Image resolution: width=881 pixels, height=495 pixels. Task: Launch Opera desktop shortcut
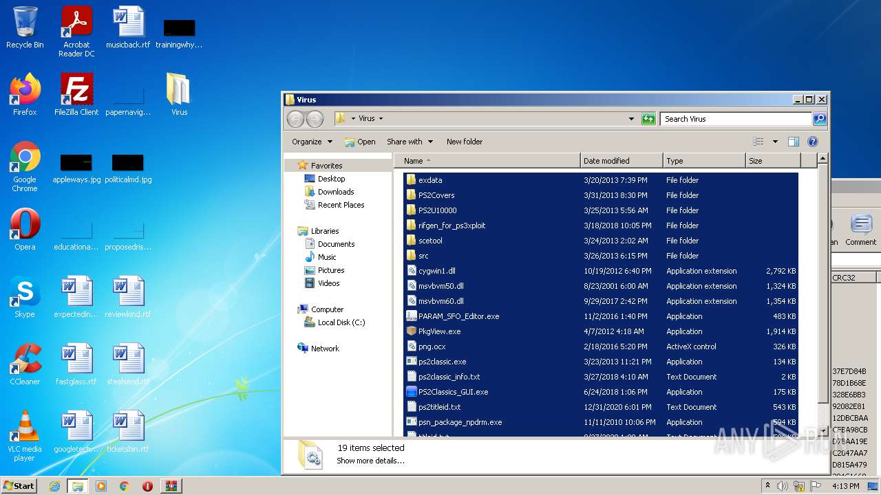(x=25, y=229)
